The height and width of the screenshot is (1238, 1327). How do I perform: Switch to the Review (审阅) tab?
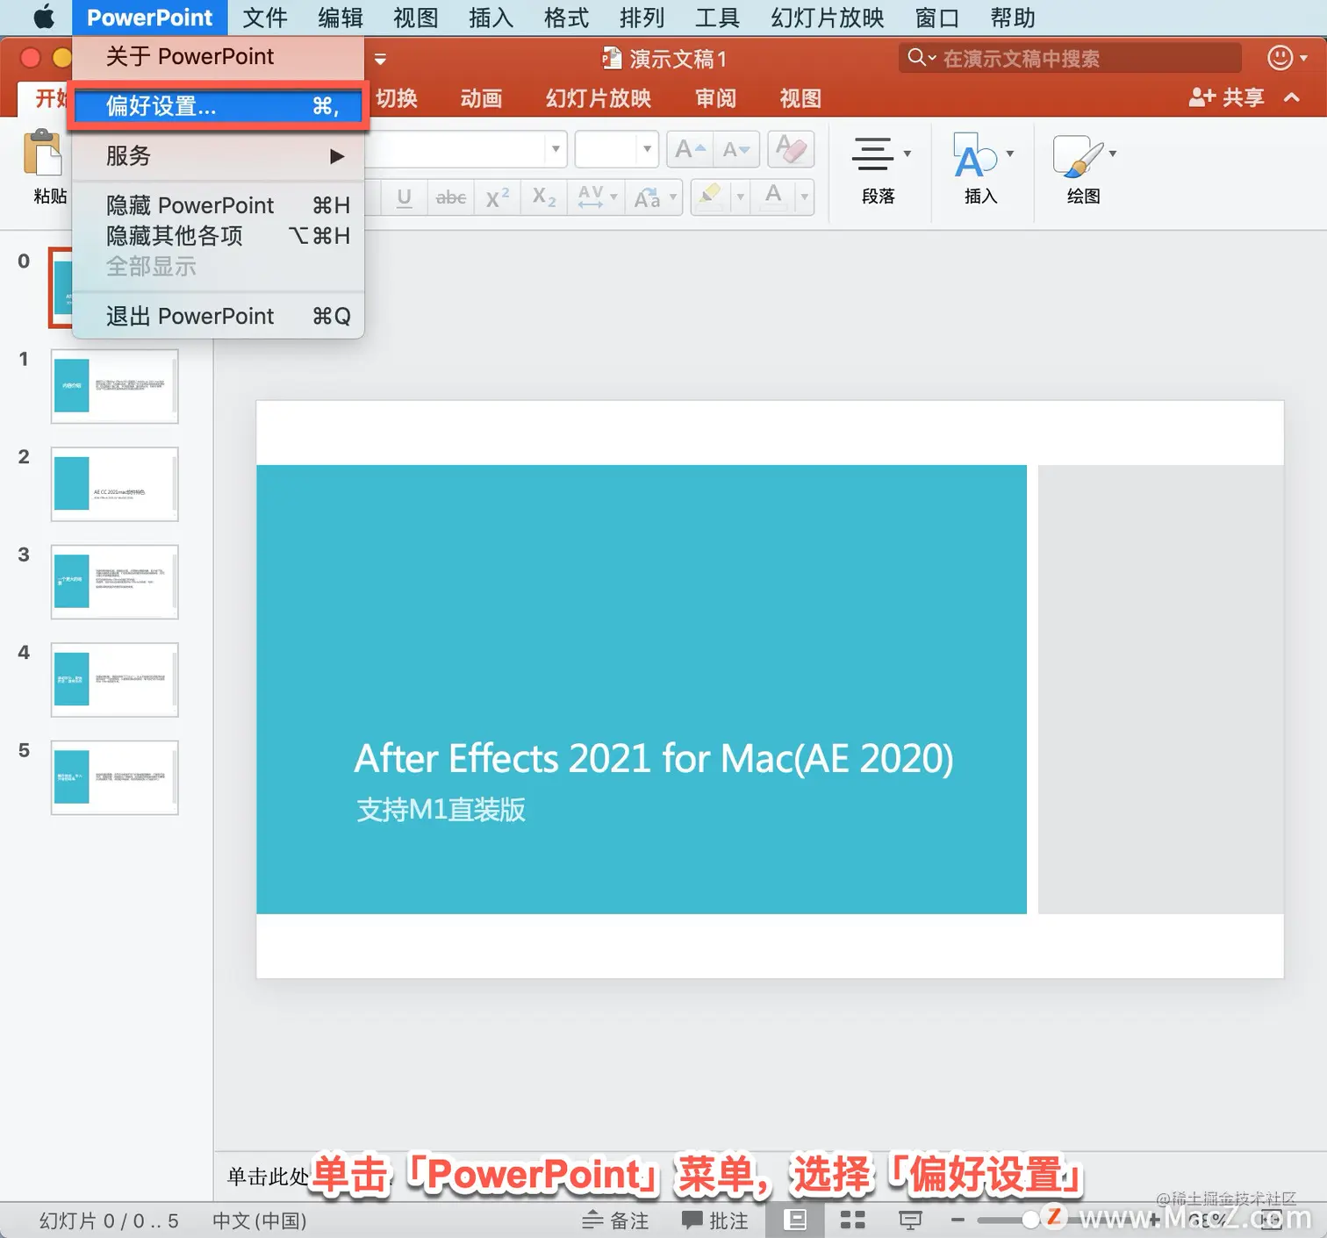(x=716, y=98)
